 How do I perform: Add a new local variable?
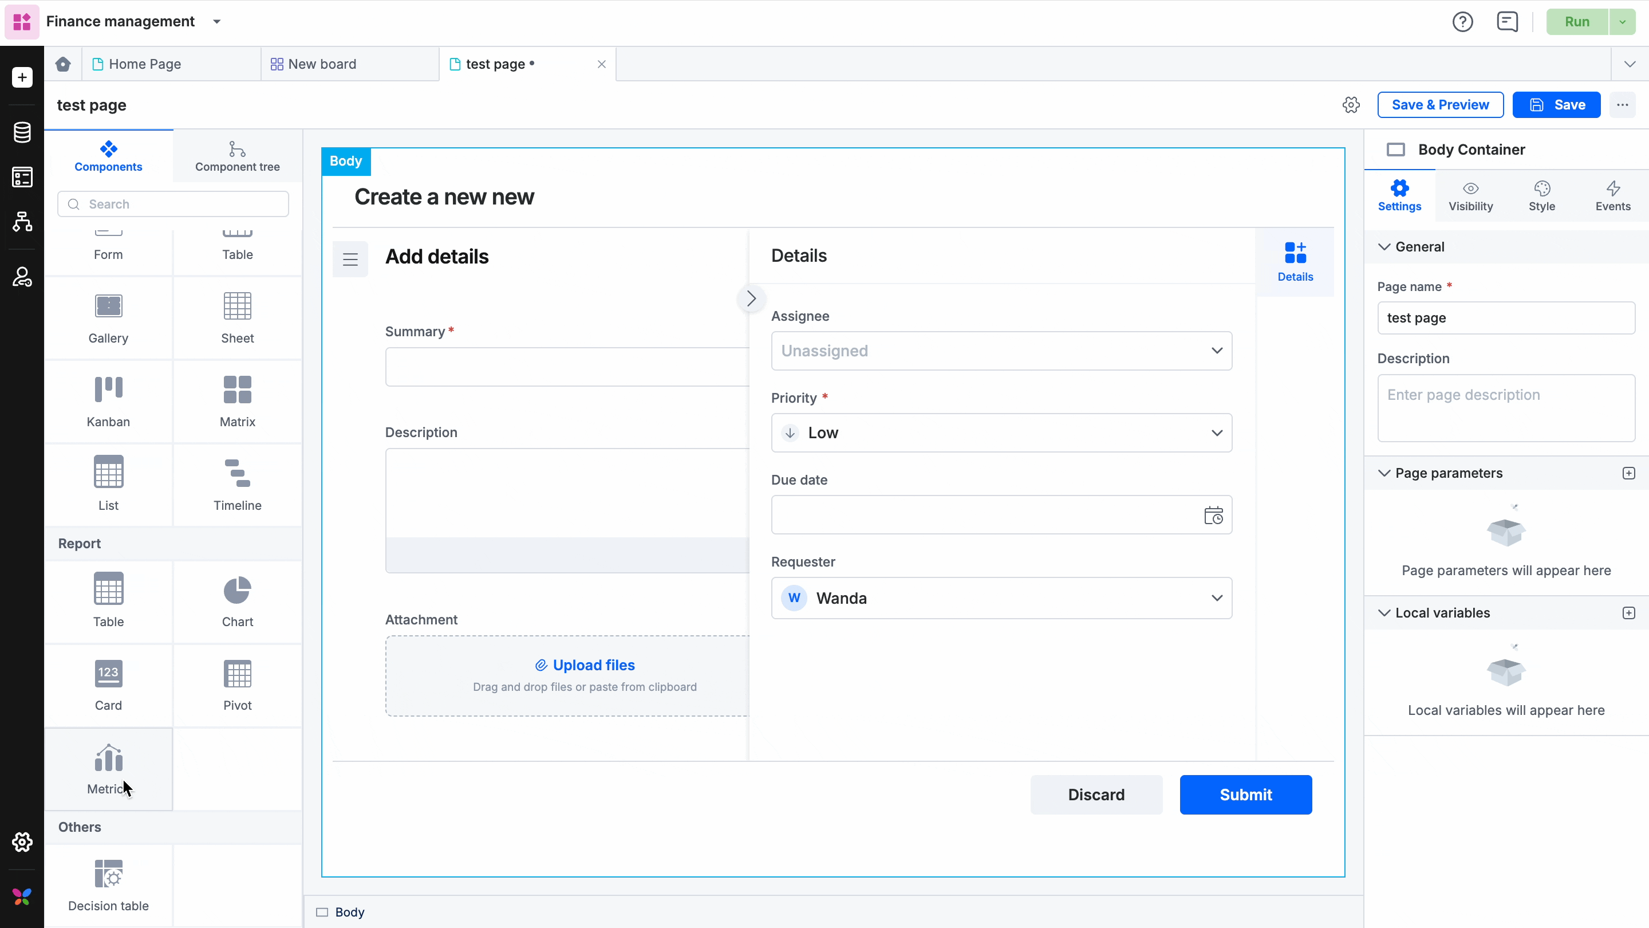coord(1628,613)
